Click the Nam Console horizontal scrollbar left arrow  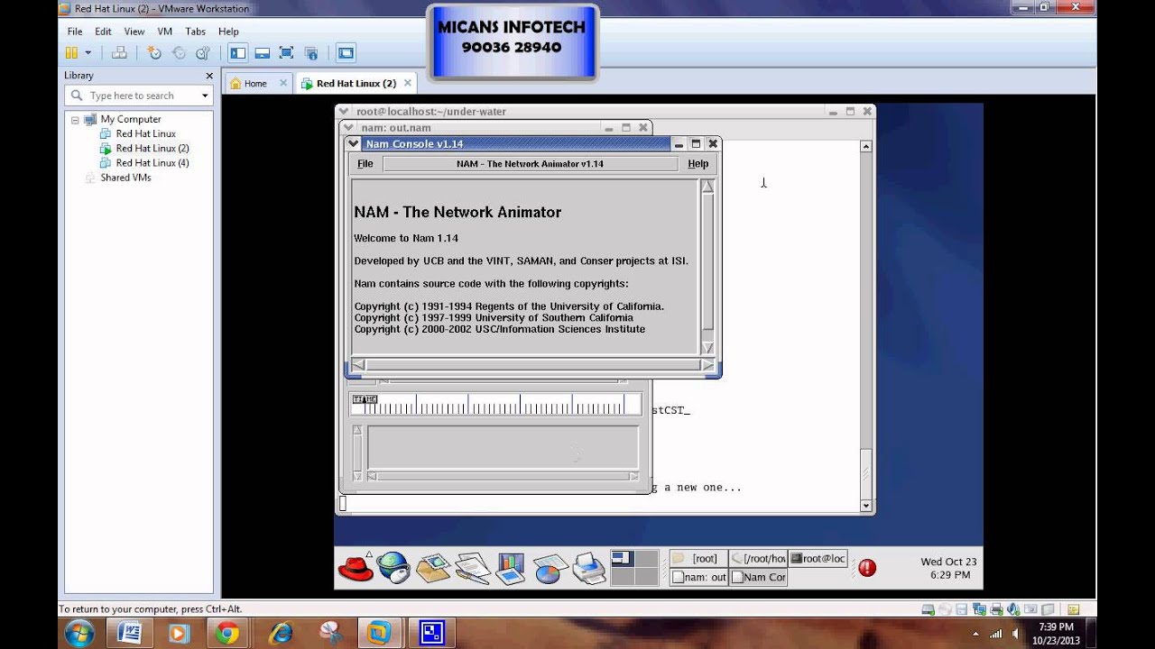[358, 365]
